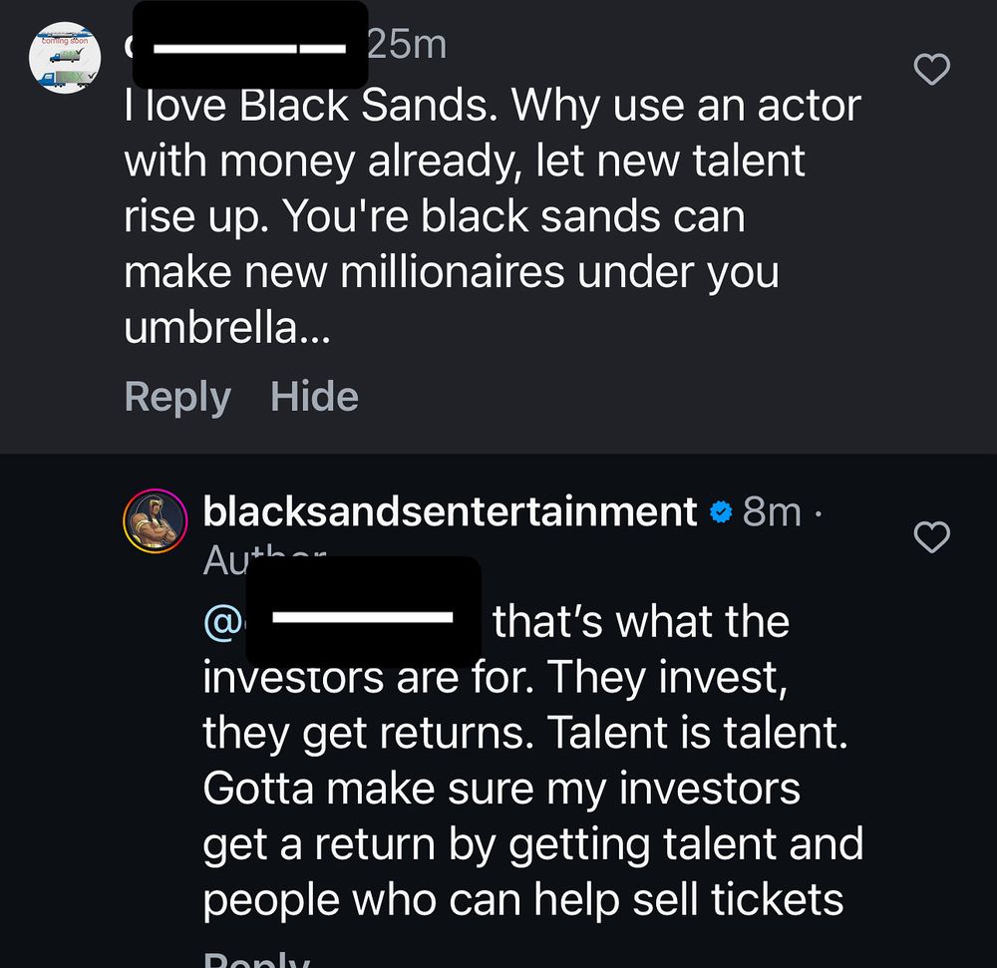Click the "Gotta make sure my investors" line

tap(501, 789)
